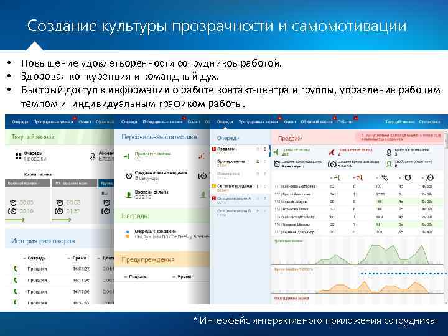Click operator row number 116

357,225
